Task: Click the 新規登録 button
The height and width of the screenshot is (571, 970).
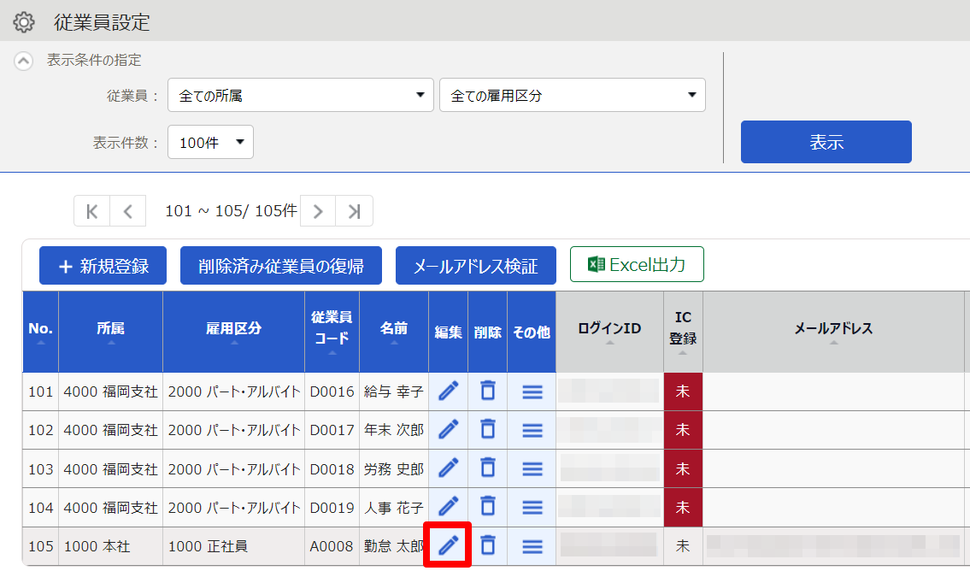Action: (103, 266)
